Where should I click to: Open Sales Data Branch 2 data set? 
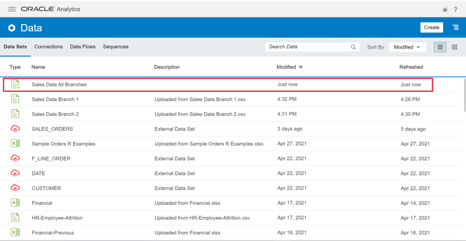pyautogui.click(x=55, y=114)
